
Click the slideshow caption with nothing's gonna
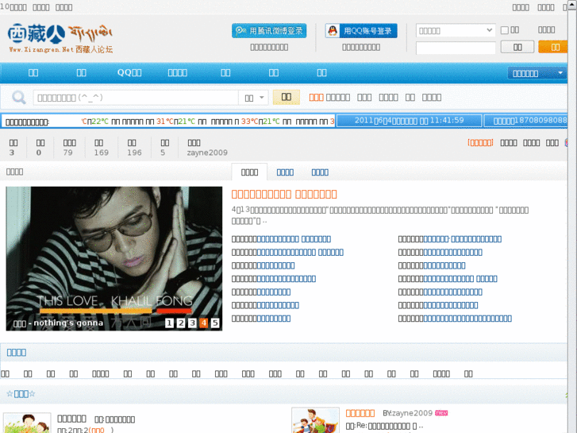58,323
